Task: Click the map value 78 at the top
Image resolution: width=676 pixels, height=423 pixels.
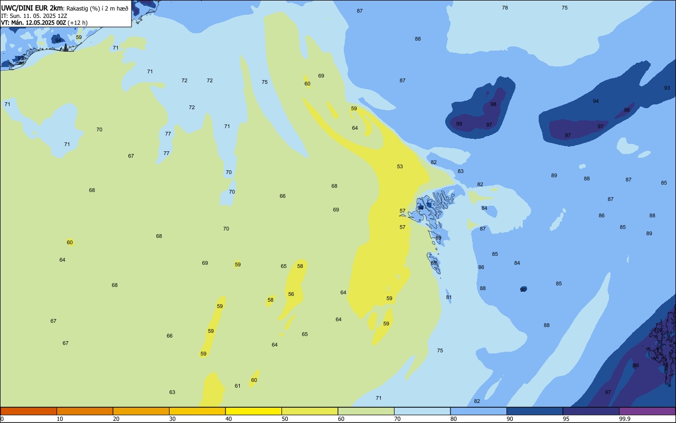Action: 505,8
